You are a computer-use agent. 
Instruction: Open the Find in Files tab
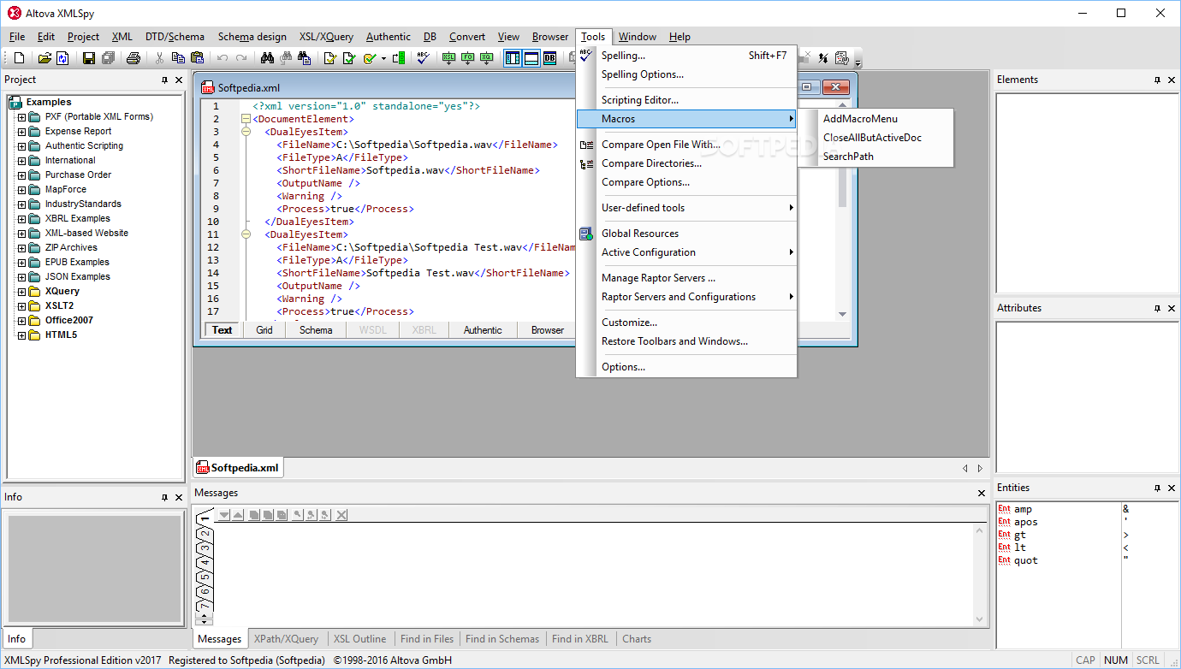click(427, 639)
